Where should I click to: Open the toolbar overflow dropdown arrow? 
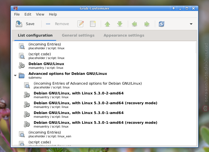(191, 24)
